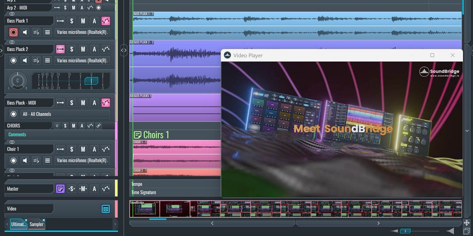
Task: Click the linked-circles stereo icon above Bass Pluck 1
Action: point(12,14)
